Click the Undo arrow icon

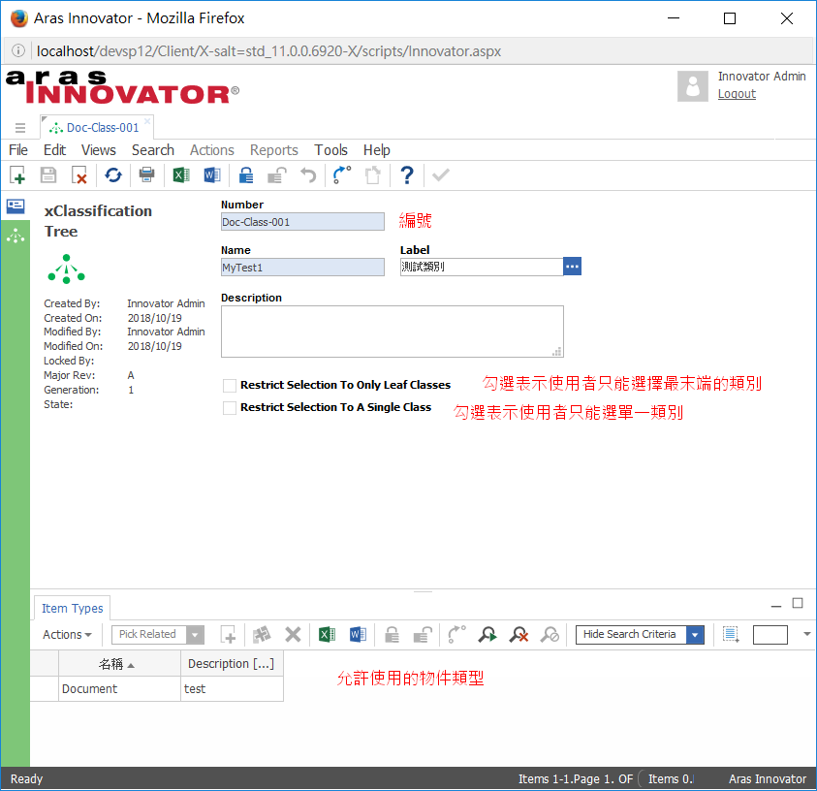(x=308, y=175)
